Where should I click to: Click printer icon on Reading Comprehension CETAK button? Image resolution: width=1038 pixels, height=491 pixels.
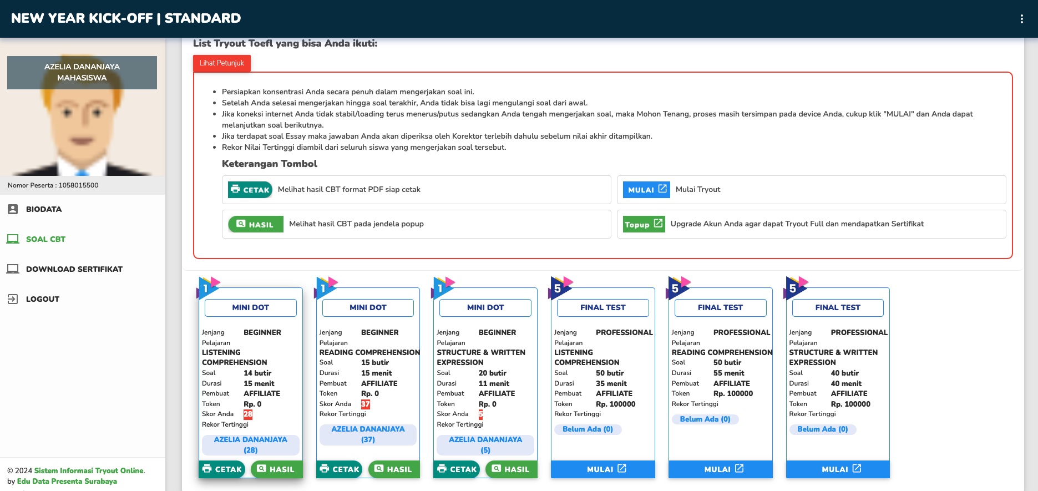325,469
